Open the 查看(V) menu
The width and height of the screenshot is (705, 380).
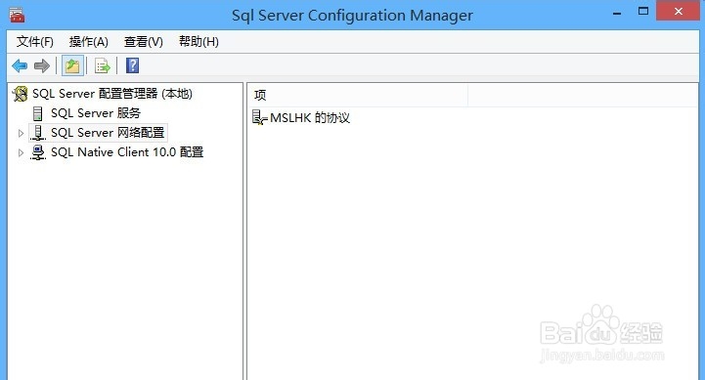(144, 42)
